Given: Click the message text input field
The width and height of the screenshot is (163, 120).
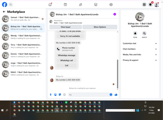Looking at the screenshot, I should (x=89, y=95).
